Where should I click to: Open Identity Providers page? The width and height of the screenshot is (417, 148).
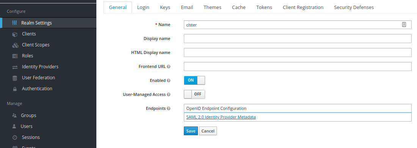pos(40,67)
